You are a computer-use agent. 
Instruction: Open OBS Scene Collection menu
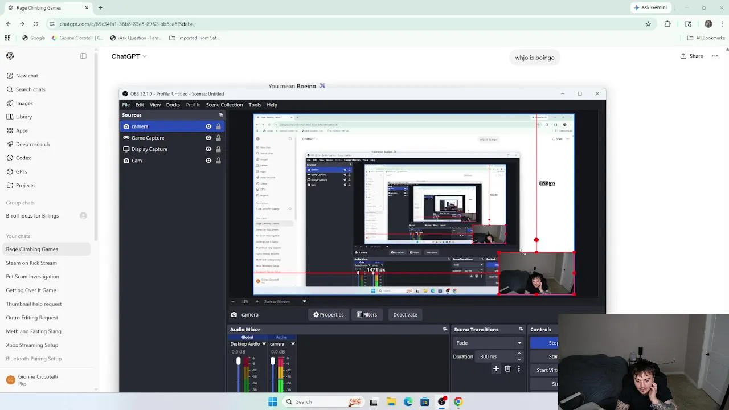pos(224,105)
